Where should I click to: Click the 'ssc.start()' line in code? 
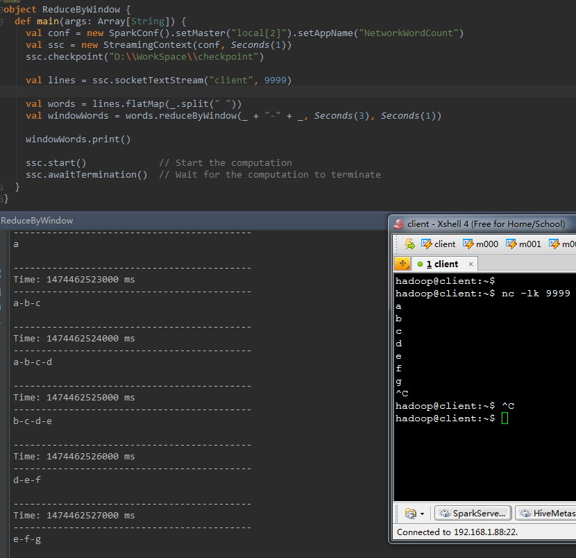point(56,162)
